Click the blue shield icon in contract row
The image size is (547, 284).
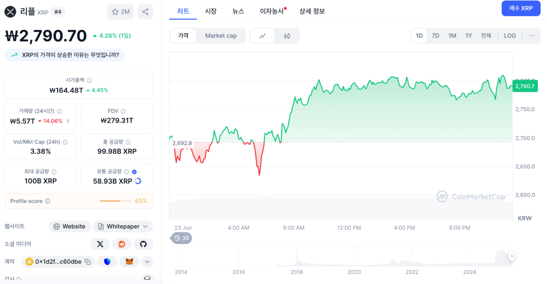(x=107, y=262)
